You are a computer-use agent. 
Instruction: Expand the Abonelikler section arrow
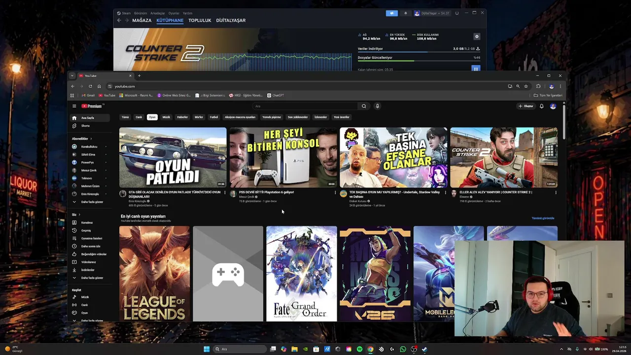pos(91,139)
